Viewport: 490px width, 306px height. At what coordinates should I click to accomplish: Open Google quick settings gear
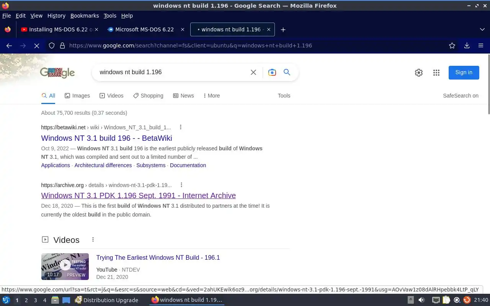419,73
